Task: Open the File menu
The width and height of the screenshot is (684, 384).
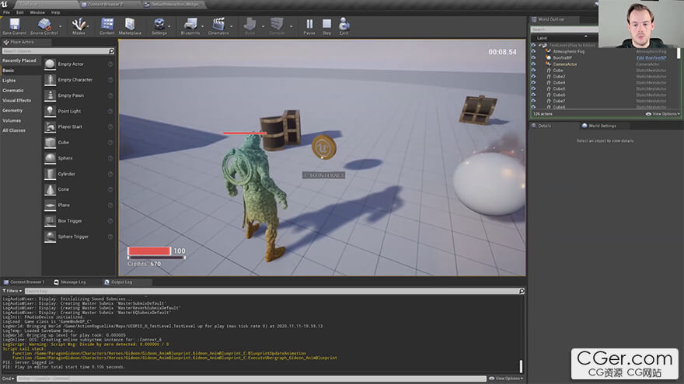Action: coord(6,12)
